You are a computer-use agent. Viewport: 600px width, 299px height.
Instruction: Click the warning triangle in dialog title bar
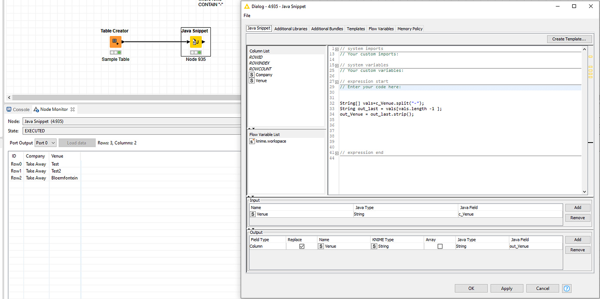click(x=246, y=6)
